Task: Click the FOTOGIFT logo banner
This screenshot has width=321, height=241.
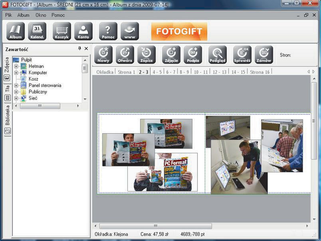Action: 179,31
